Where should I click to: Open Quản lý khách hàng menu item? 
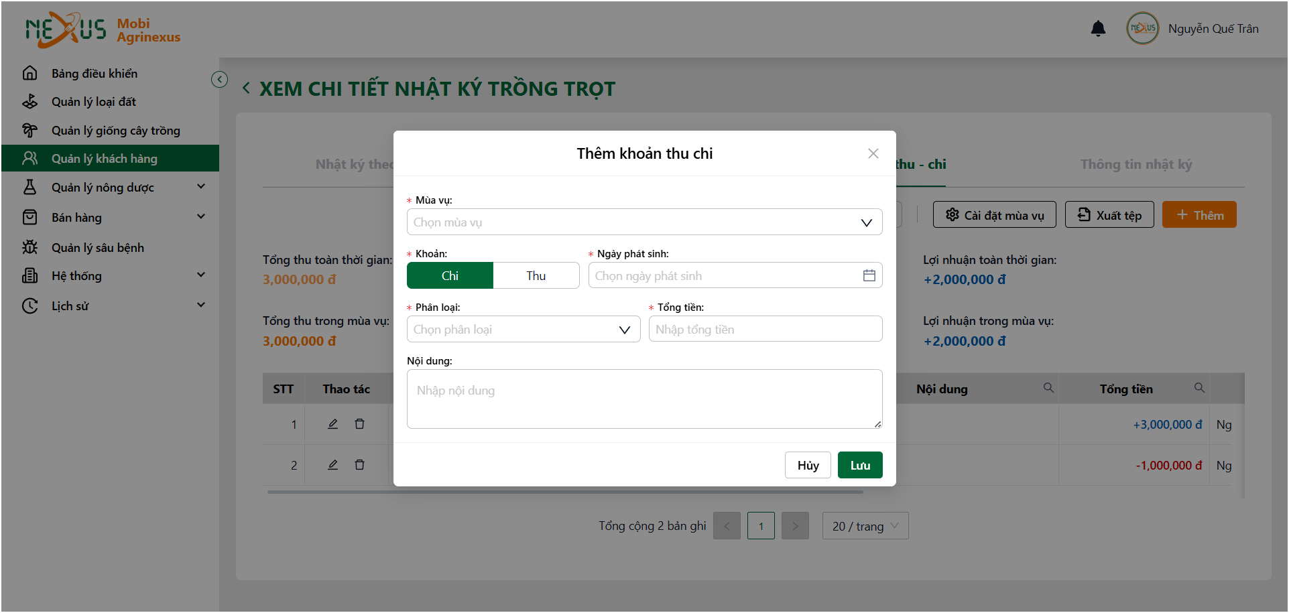point(110,158)
